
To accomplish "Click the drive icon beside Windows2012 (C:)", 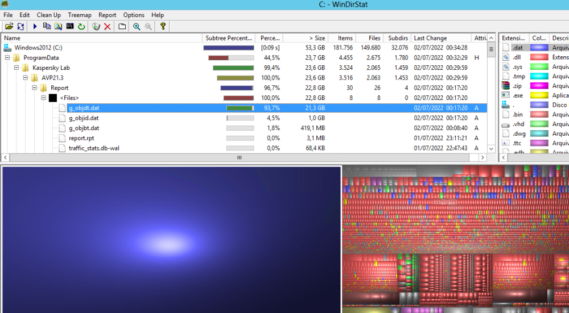I will point(7,48).
